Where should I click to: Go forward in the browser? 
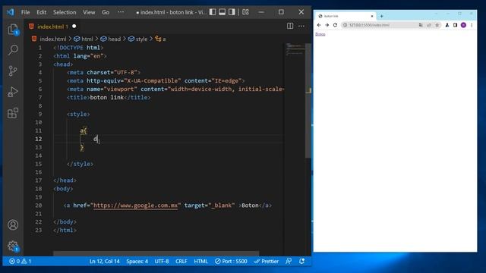tap(327, 25)
